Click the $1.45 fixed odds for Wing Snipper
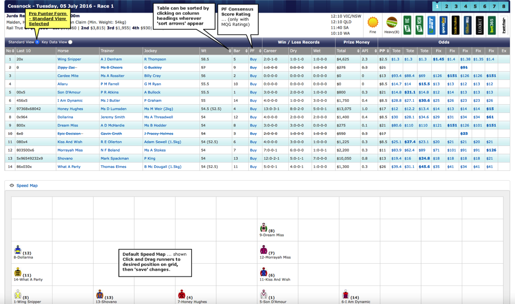Viewport: 515px width, 304px height. 438,59
